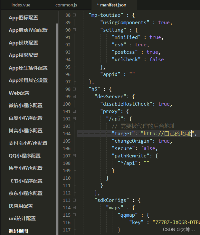
Task: Switch to the index.vue tab
Action: click(21, 5)
